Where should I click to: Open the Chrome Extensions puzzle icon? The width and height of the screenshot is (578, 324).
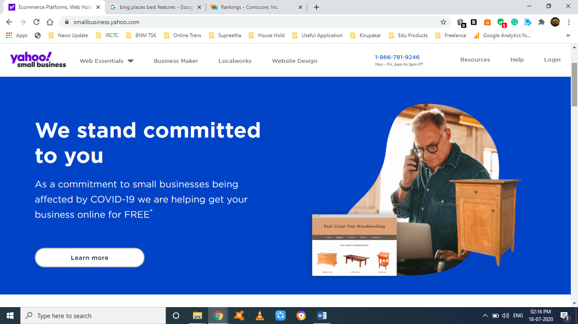541,22
